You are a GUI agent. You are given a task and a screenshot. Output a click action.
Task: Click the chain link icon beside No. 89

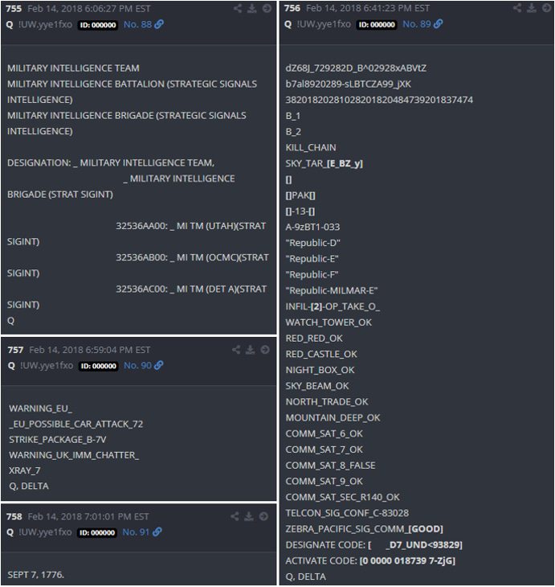[438, 24]
